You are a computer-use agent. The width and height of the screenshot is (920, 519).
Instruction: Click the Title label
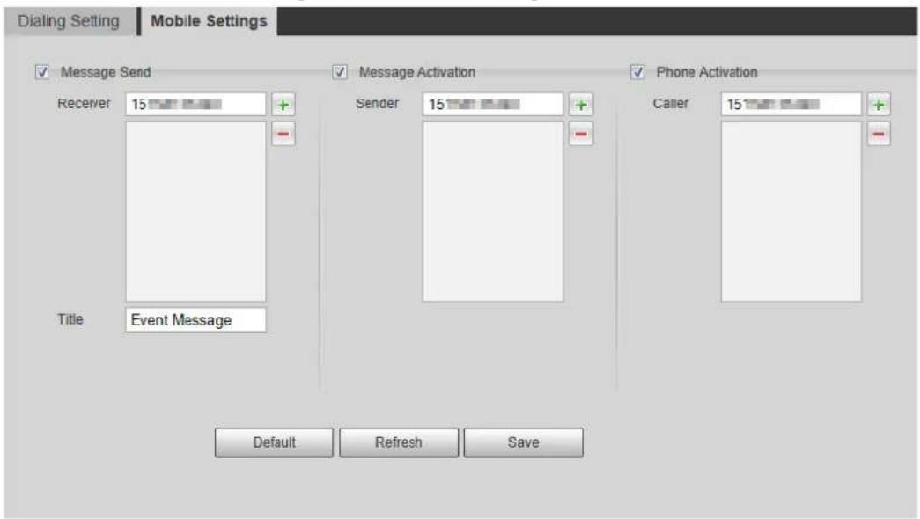tap(70, 319)
